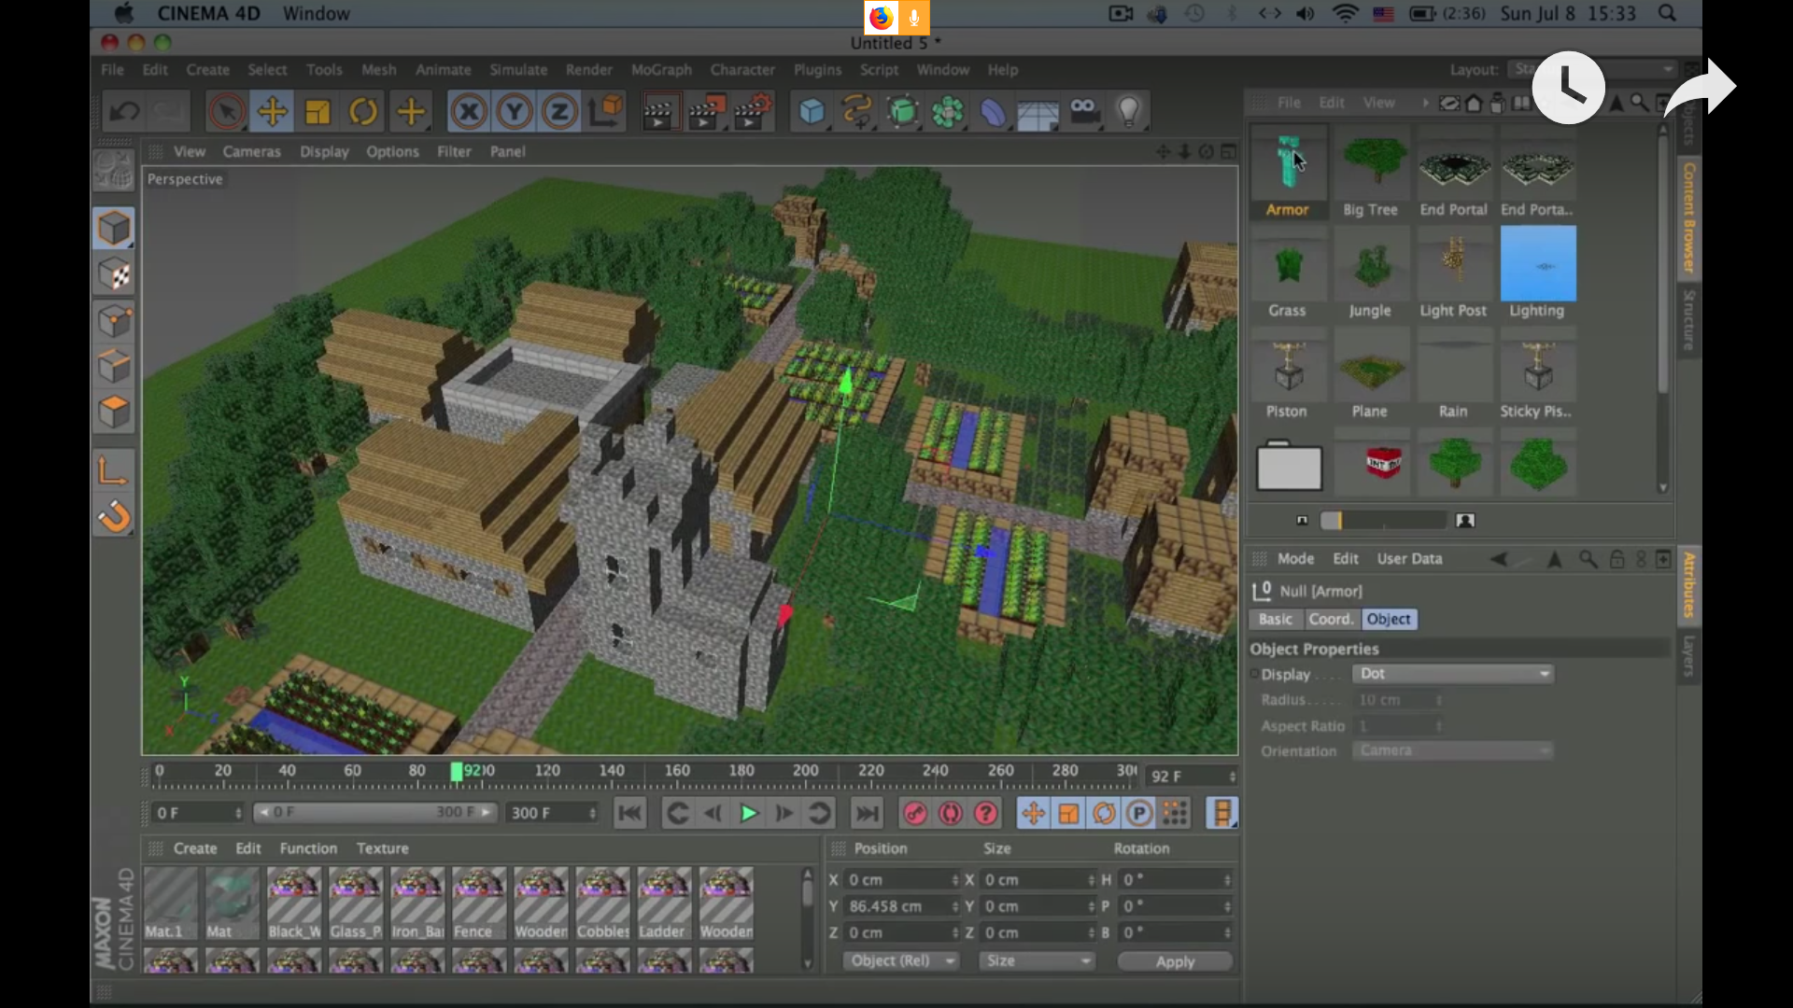Click the preview range slider bar
This screenshot has height=1008, width=1793.
pos(374,813)
